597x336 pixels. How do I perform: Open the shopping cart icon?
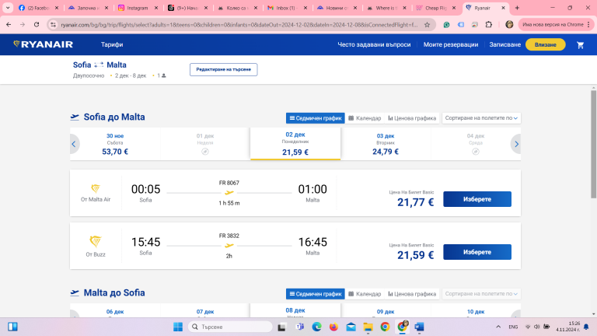(580, 44)
